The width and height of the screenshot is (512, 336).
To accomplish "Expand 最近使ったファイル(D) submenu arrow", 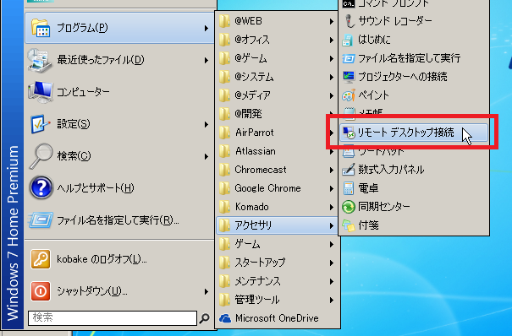I will point(206,60).
